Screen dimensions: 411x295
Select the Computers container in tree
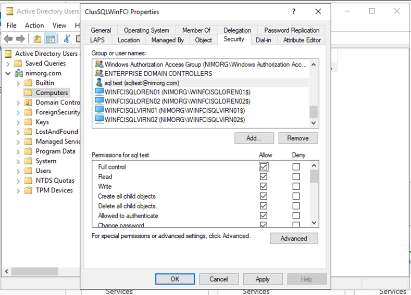(x=52, y=93)
